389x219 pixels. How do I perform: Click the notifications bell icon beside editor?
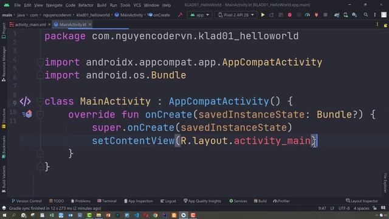point(385,25)
